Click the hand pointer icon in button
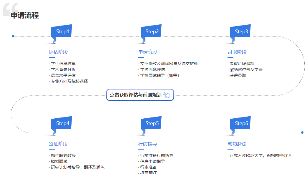307x174 pixels. (167, 95)
